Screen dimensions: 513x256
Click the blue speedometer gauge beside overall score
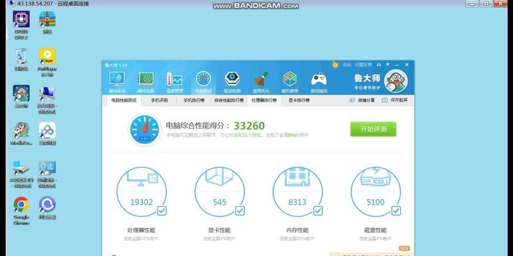(144, 129)
